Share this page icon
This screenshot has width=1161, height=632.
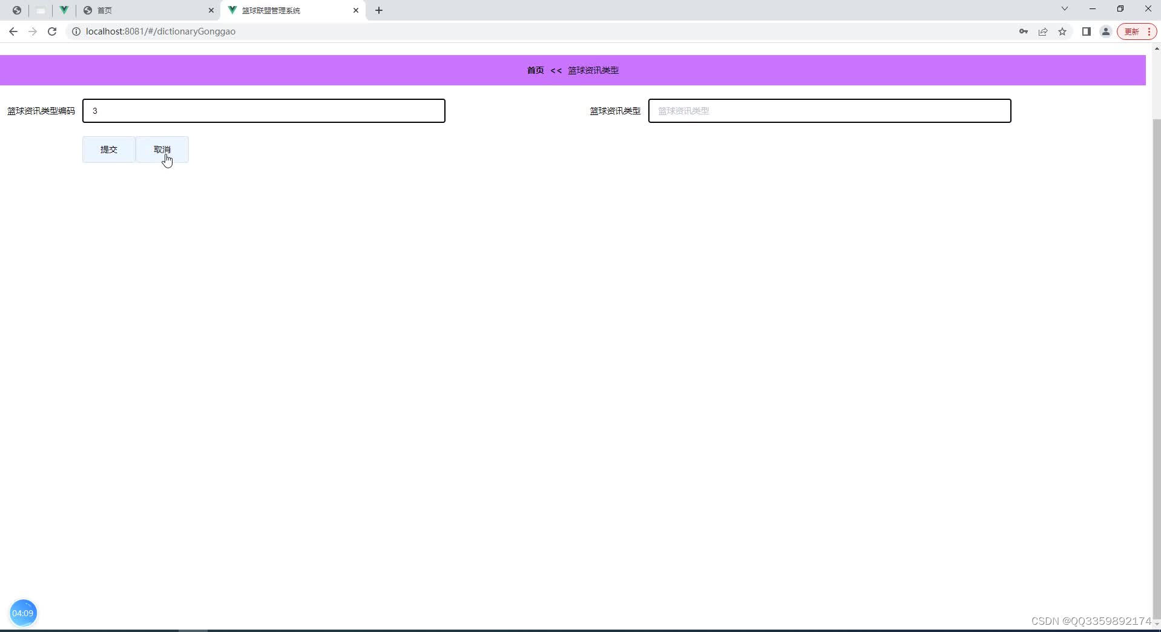(x=1043, y=31)
